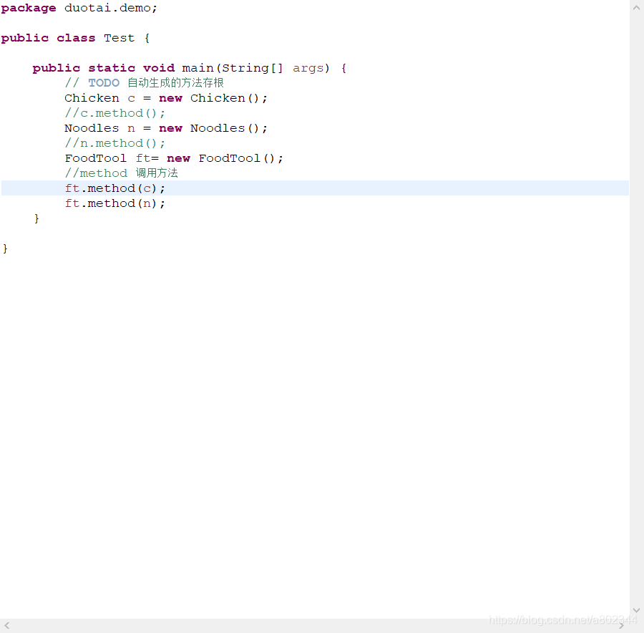644x633 pixels.
Task: Click the 'static' keyword
Action: coord(112,68)
